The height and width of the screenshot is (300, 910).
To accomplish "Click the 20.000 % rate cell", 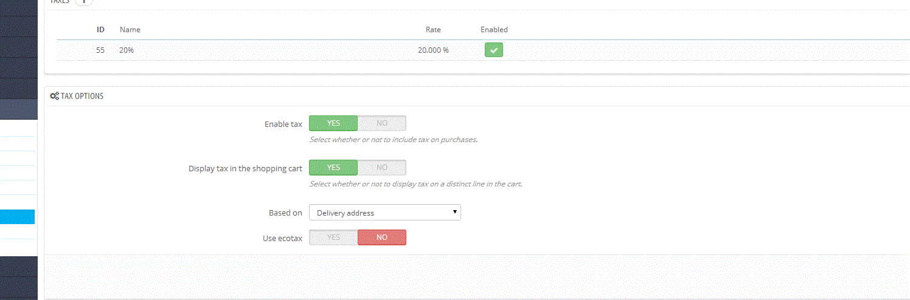I will click(433, 50).
